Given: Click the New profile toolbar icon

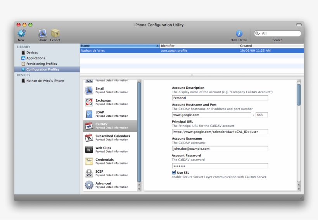Looking at the screenshot, I should tap(21, 33).
